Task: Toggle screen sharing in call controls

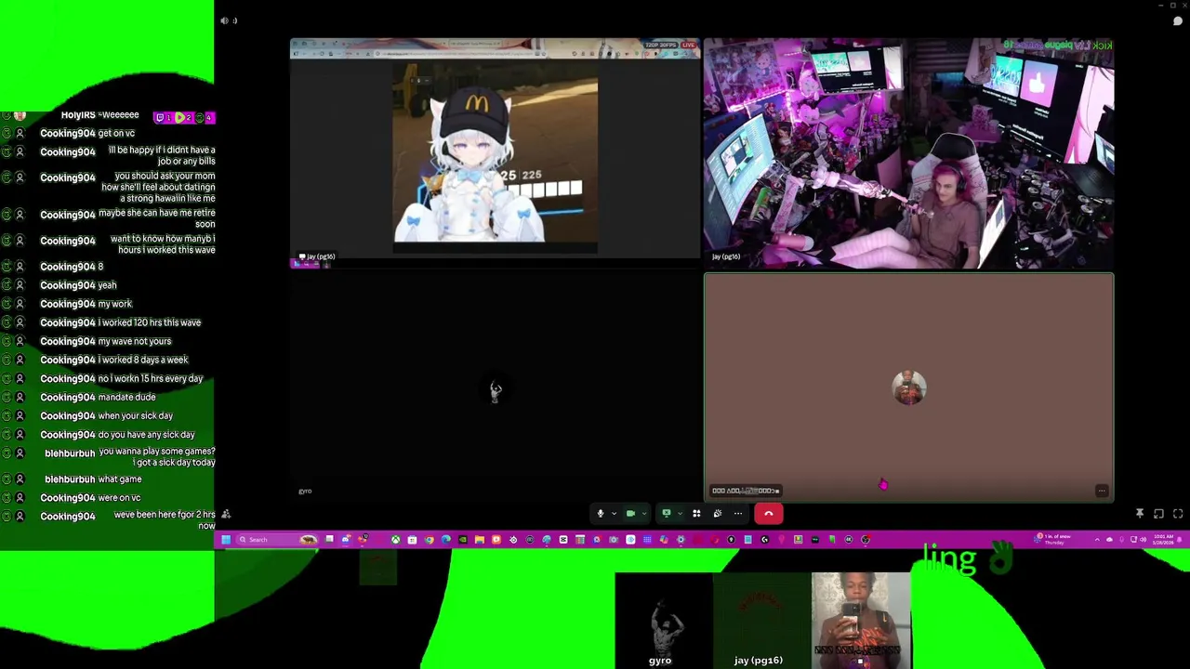Action: (666, 513)
